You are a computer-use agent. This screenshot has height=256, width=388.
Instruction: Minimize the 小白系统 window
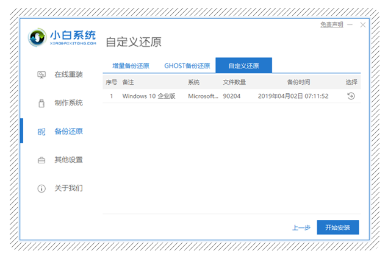click(350, 24)
